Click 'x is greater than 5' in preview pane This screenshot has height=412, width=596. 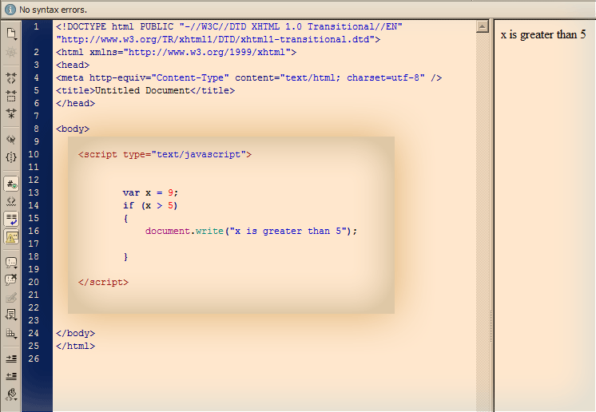tap(543, 34)
